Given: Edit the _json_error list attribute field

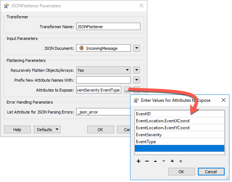Looking at the screenshot, I should 103,112.
